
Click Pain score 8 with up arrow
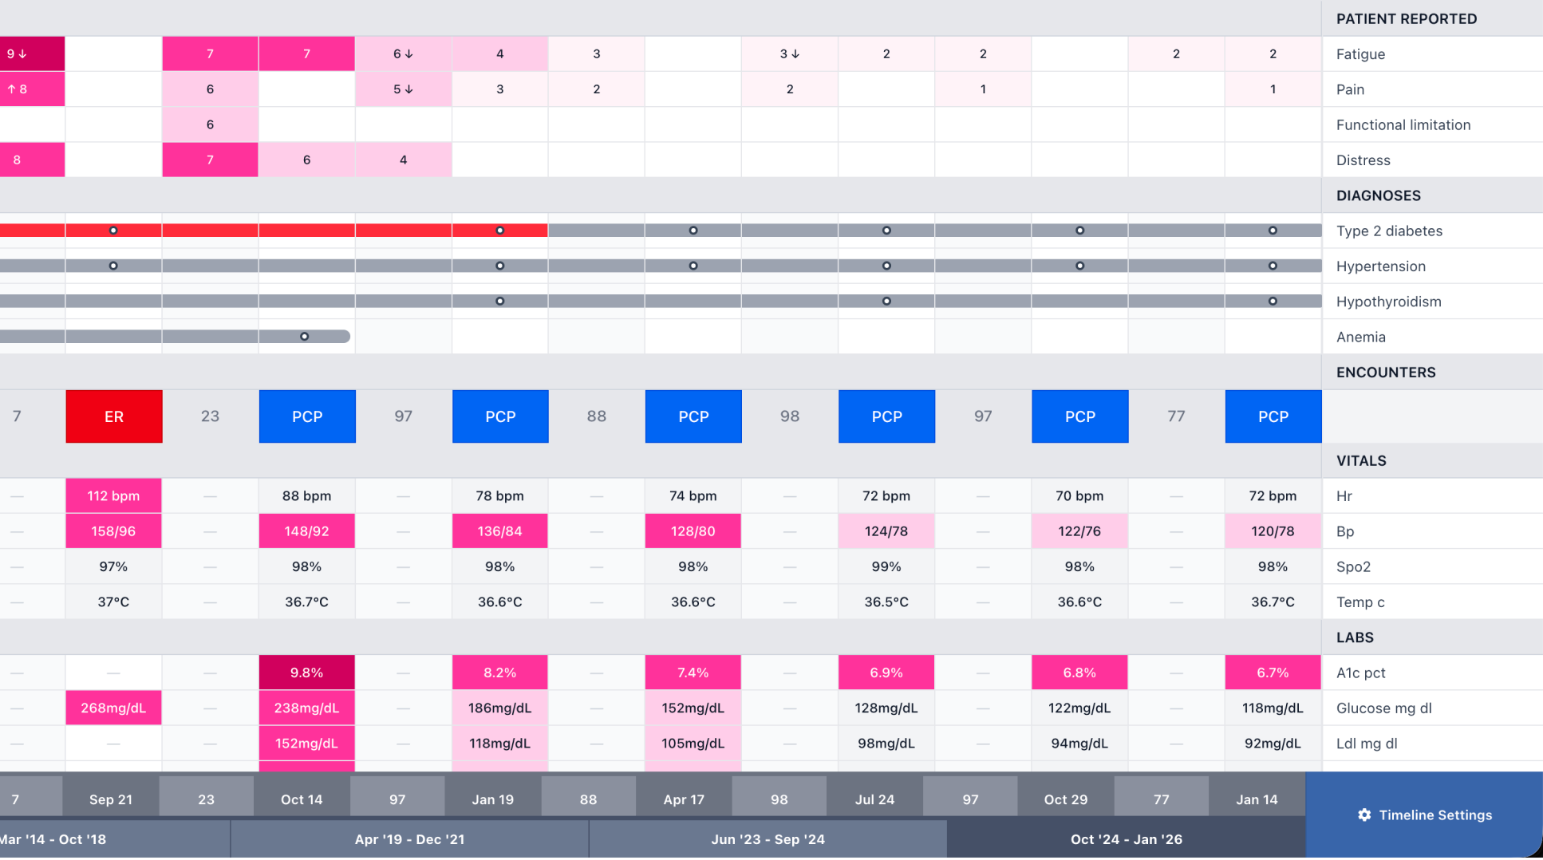[x=18, y=89]
